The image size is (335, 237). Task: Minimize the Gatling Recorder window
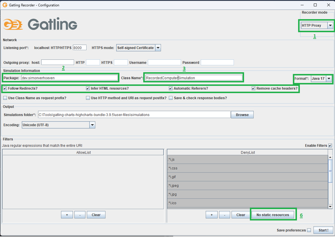(302, 5)
